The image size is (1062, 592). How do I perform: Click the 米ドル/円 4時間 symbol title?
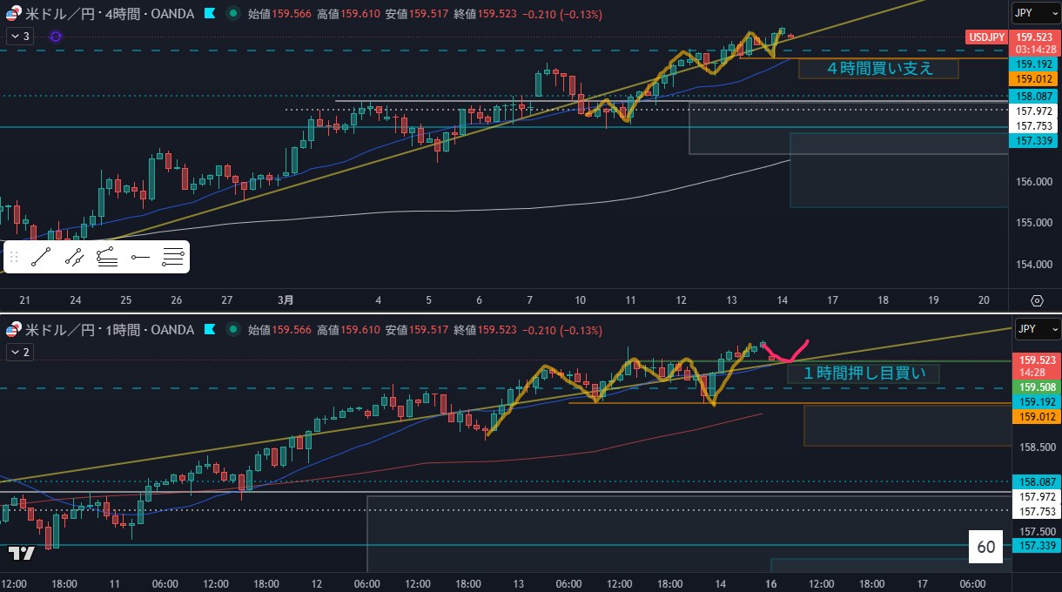104,14
